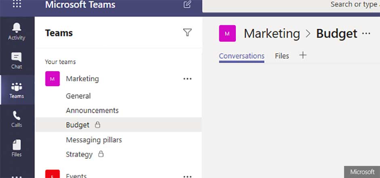Open the General channel
Image resolution: width=380 pixels, height=178 pixels.
pos(78,96)
